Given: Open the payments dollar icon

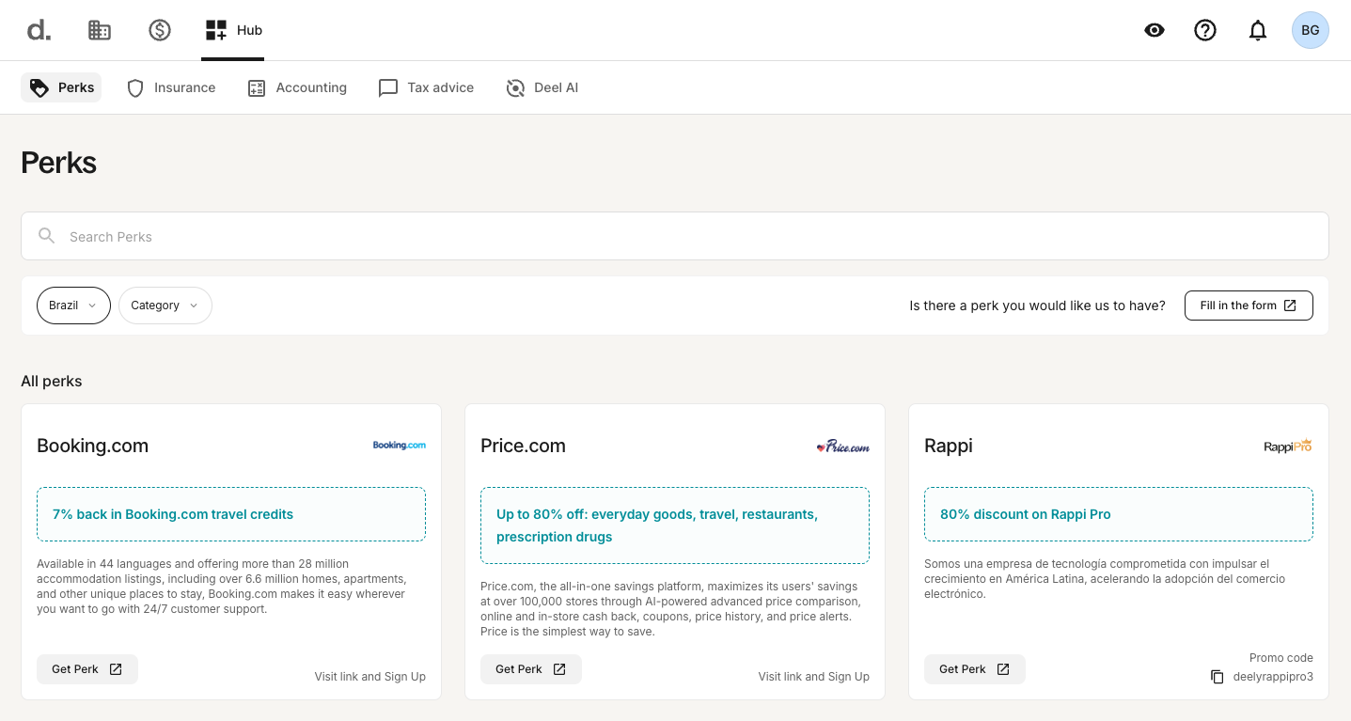Looking at the screenshot, I should [160, 30].
